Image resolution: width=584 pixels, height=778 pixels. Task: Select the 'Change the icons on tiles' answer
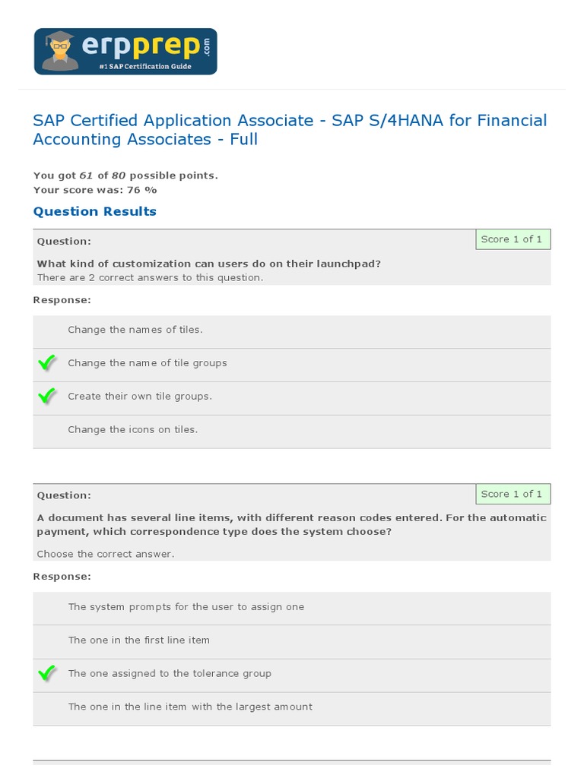(132, 430)
